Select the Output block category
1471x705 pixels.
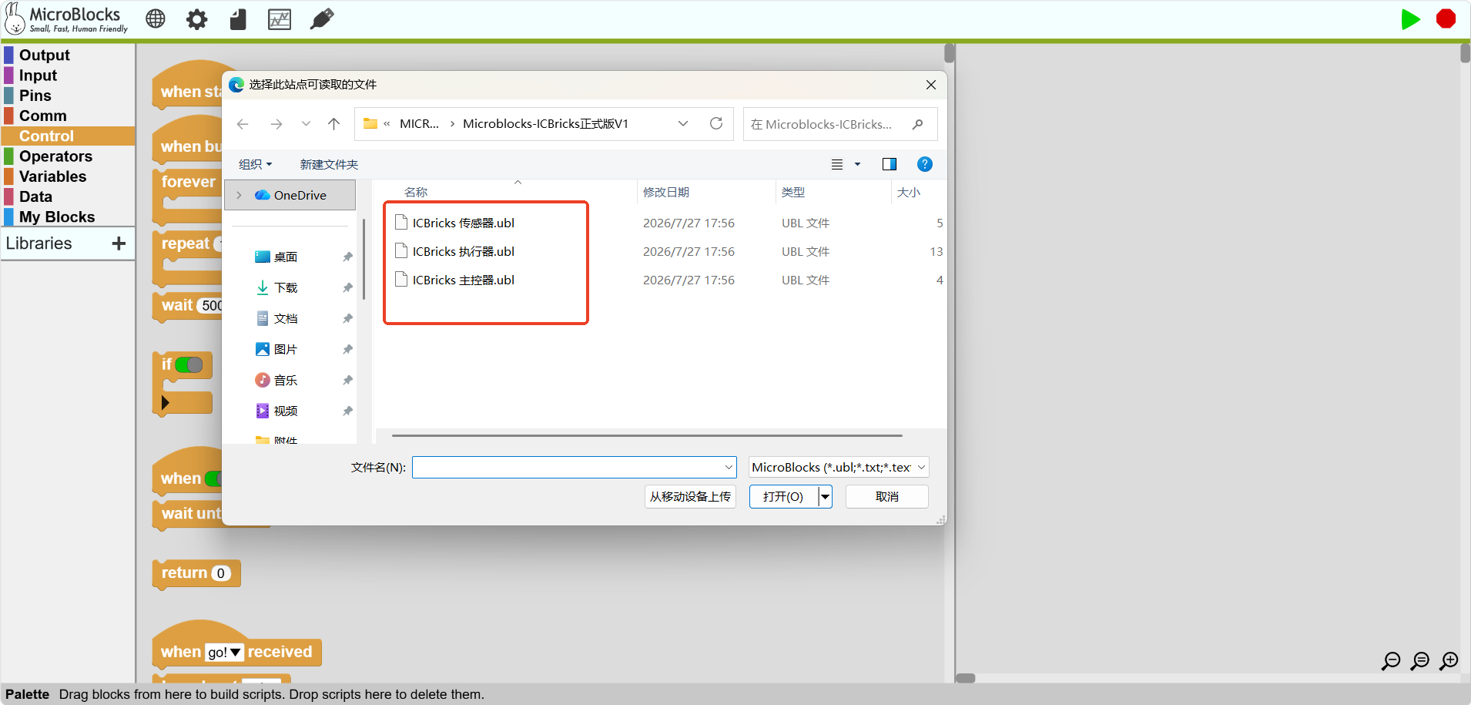pyautogui.click(x=44, y=55)
